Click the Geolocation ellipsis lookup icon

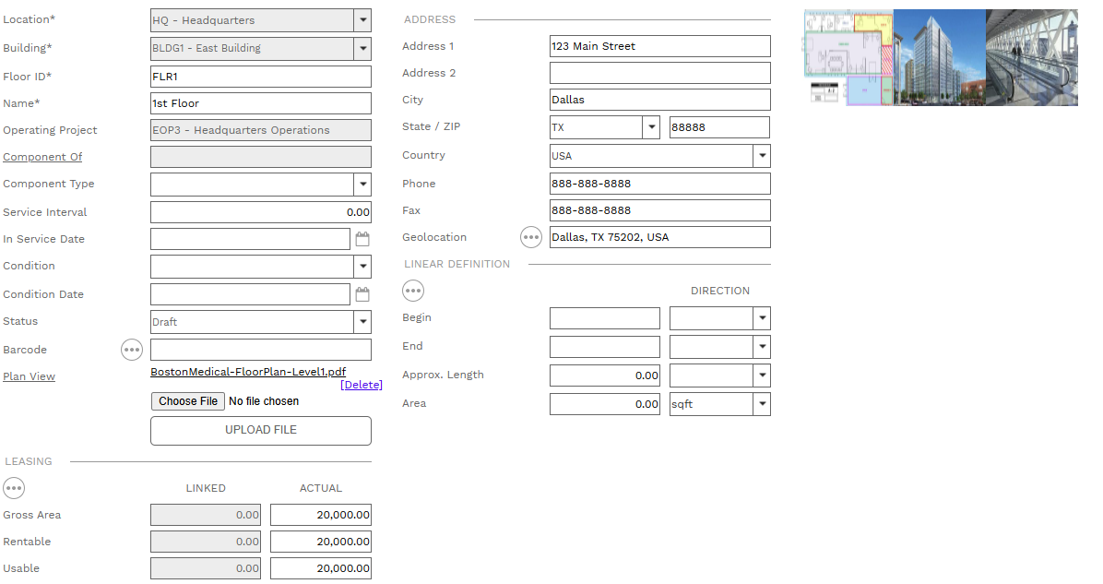pos(531,237)
